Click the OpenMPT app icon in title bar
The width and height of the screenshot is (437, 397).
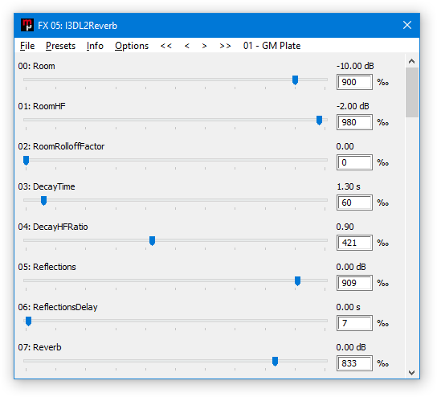(27, 25)
